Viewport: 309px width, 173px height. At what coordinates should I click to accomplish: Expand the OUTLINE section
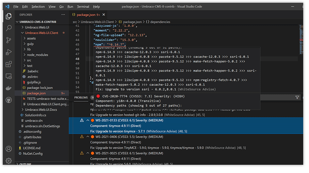click(x=17, y=164)
